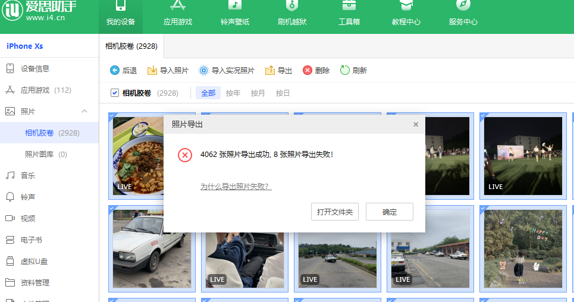Click 导出 in the toolbar

coord(278,70)
